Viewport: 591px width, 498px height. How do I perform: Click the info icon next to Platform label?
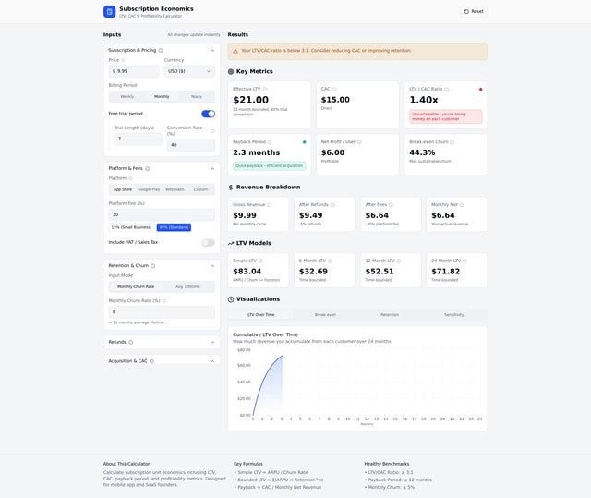click(130, 178)
